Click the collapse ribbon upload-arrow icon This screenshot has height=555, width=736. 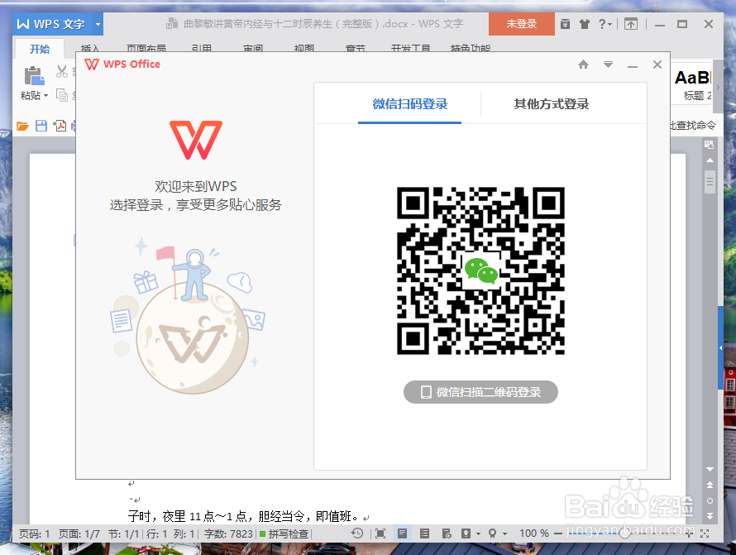click(x=631, y=24)
